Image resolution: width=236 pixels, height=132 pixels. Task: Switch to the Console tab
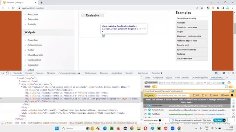click(29, 73)
